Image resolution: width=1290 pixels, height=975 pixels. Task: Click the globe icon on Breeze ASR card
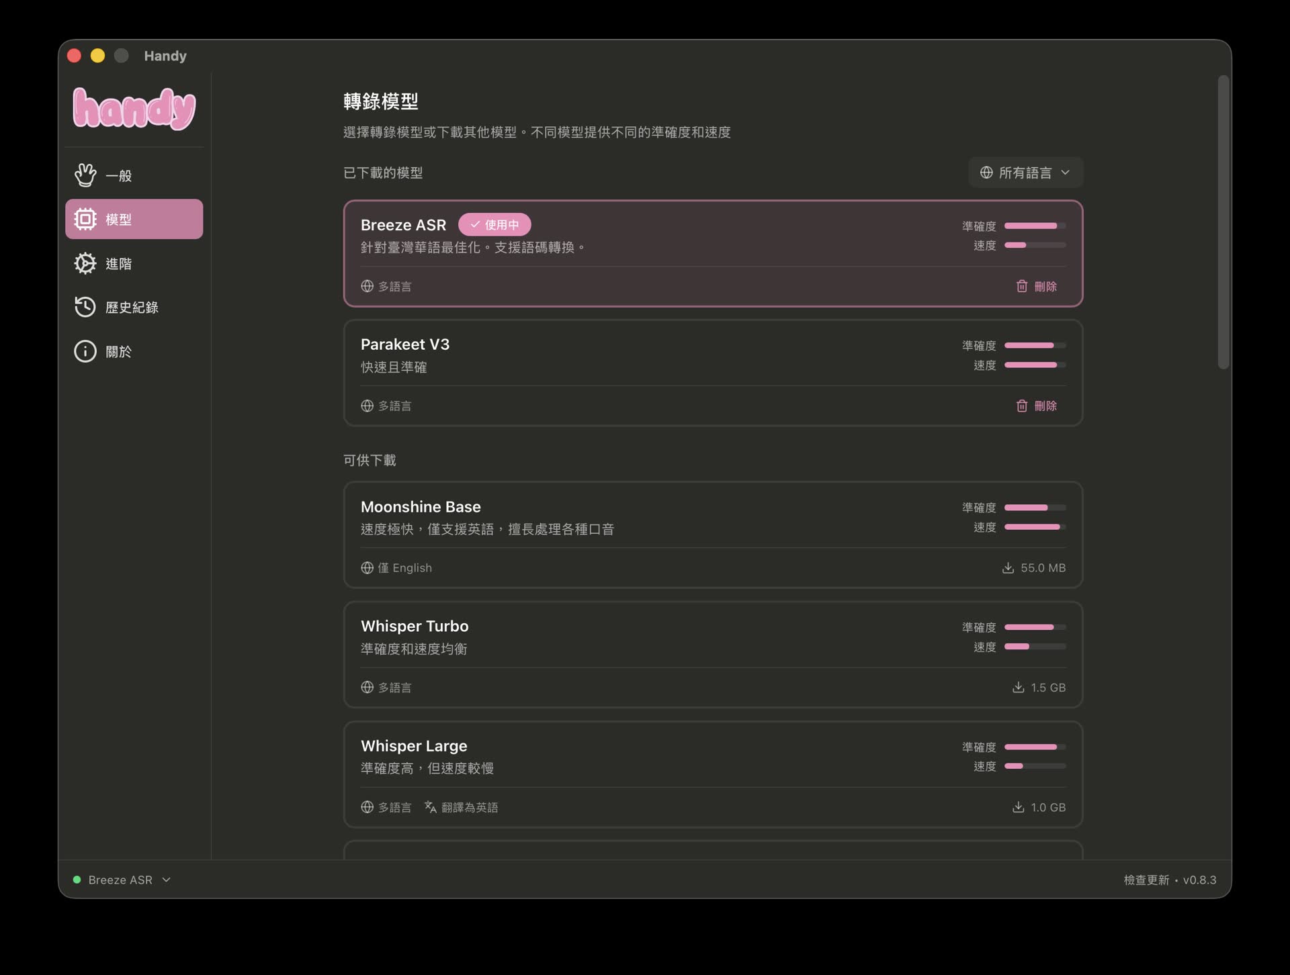click(x=367, y=286)
